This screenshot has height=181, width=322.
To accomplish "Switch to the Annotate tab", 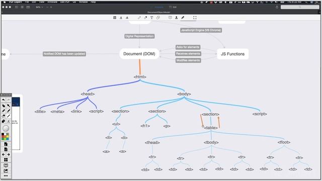I will pyautogui.click(x=157, y=7).
